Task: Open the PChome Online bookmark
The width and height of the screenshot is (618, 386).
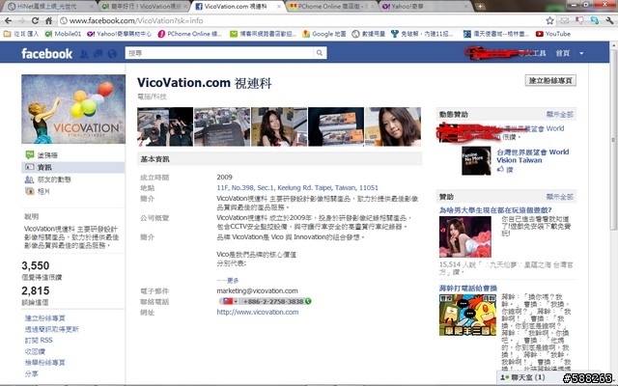Action: coord(190,34)
